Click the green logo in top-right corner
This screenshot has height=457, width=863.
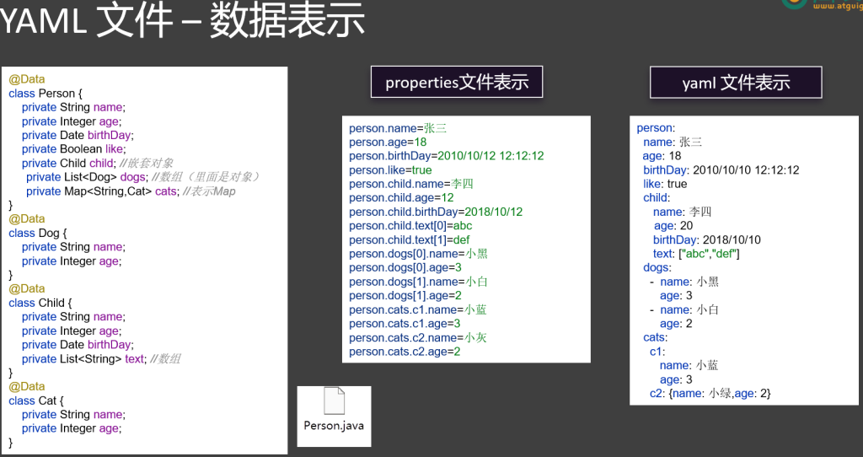794,3
